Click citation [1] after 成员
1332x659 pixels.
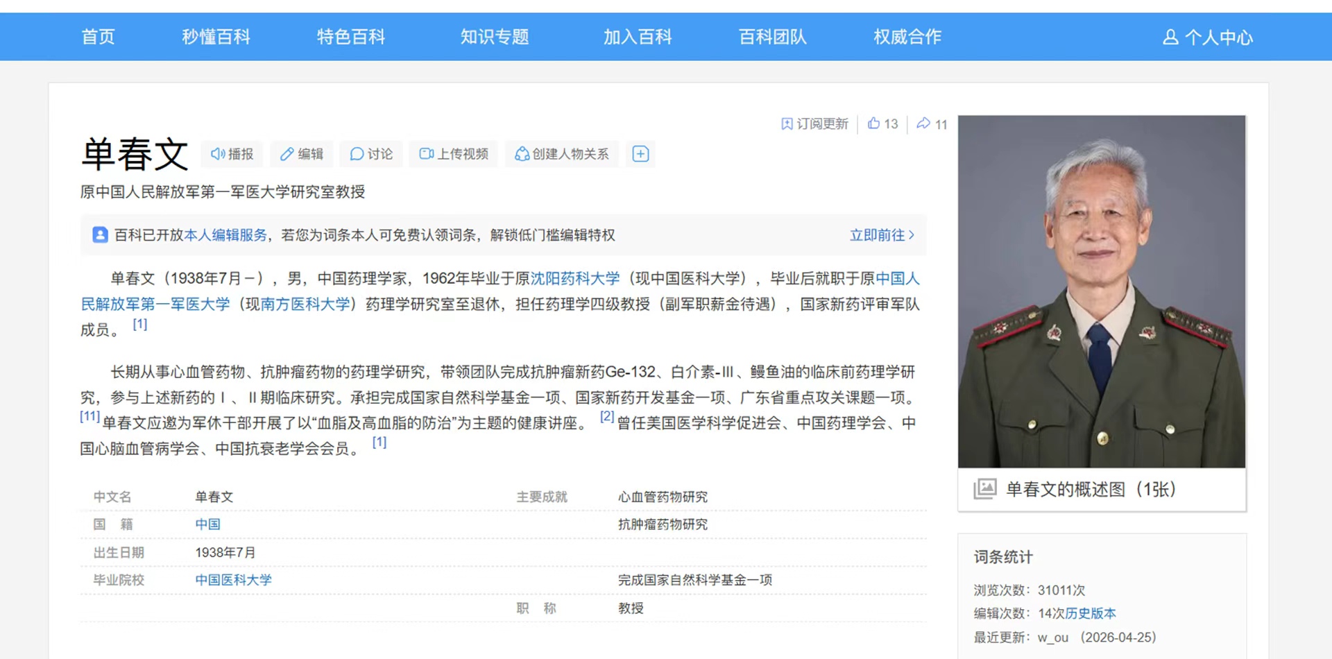[140, 324]
